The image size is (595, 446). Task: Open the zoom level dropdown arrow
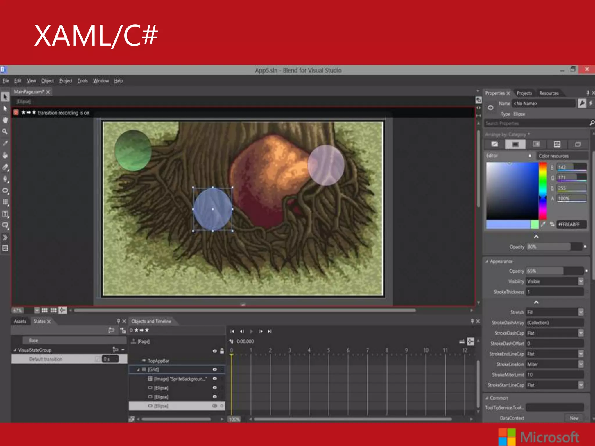point(37,310)
